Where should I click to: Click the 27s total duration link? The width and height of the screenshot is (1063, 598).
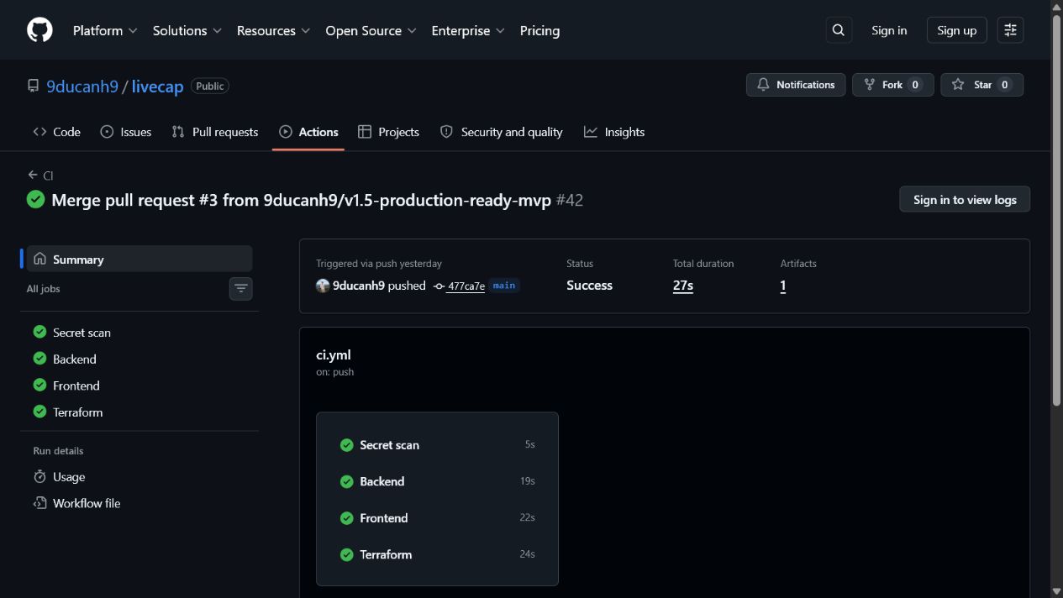(x=683, y=286)
